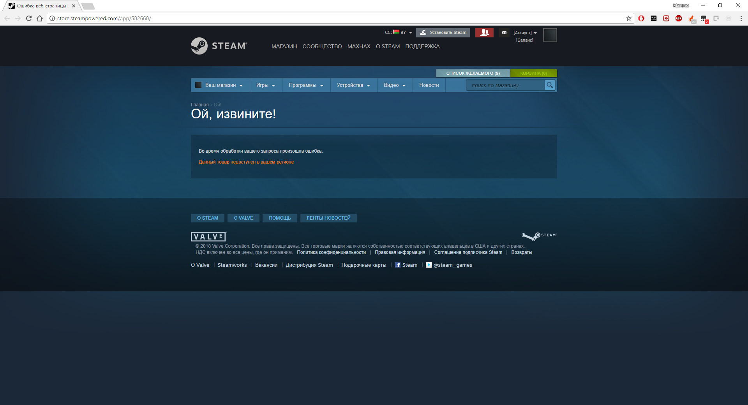This screenshot has height=405, width=748.
Task: Click the О VALVE footer button
Action: pos(243,218)
